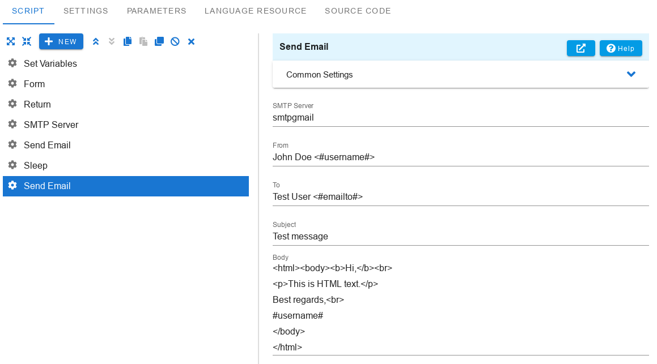657x364 pixels.
Task: Move selected command up
Action: [96, 41]
